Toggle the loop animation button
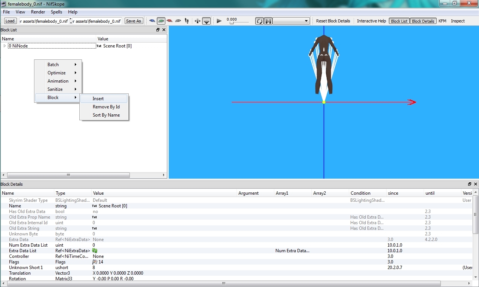The image size is (479, 287). (259, 21)
